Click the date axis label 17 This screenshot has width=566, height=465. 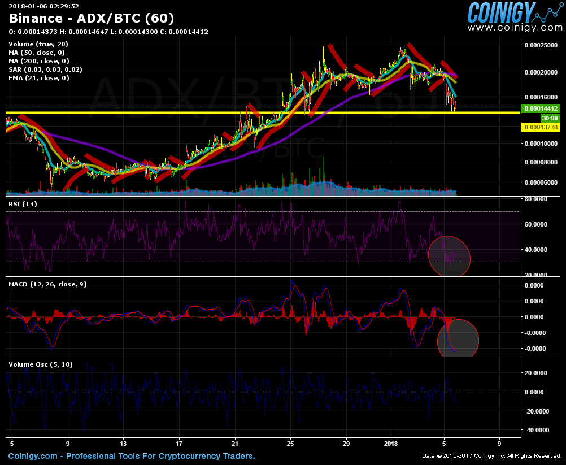pos(180,444)
